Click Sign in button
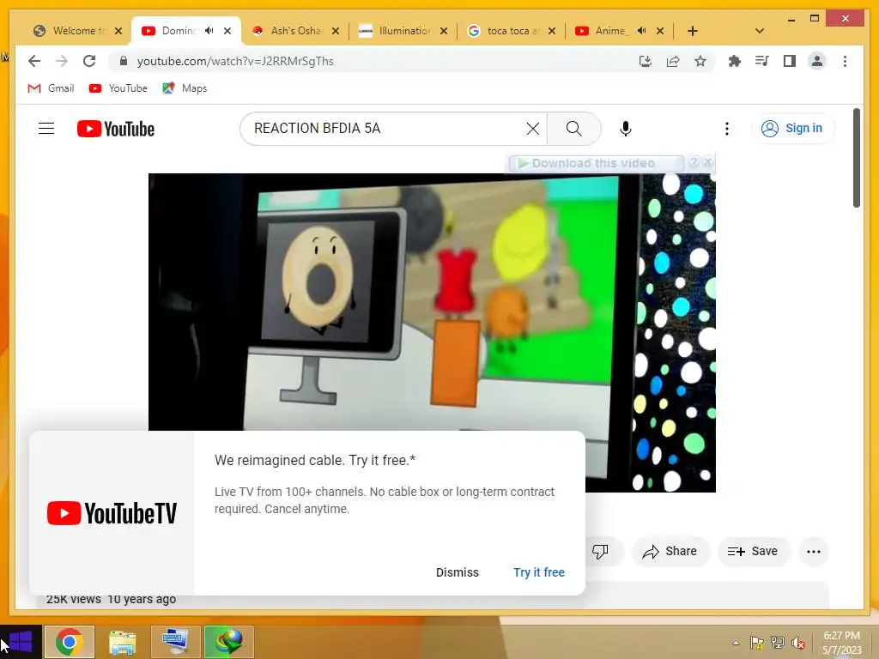 click(792, 129)
